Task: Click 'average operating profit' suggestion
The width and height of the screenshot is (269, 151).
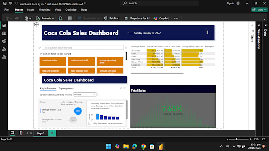Action: pyautogui.click(x=110, y=61)
